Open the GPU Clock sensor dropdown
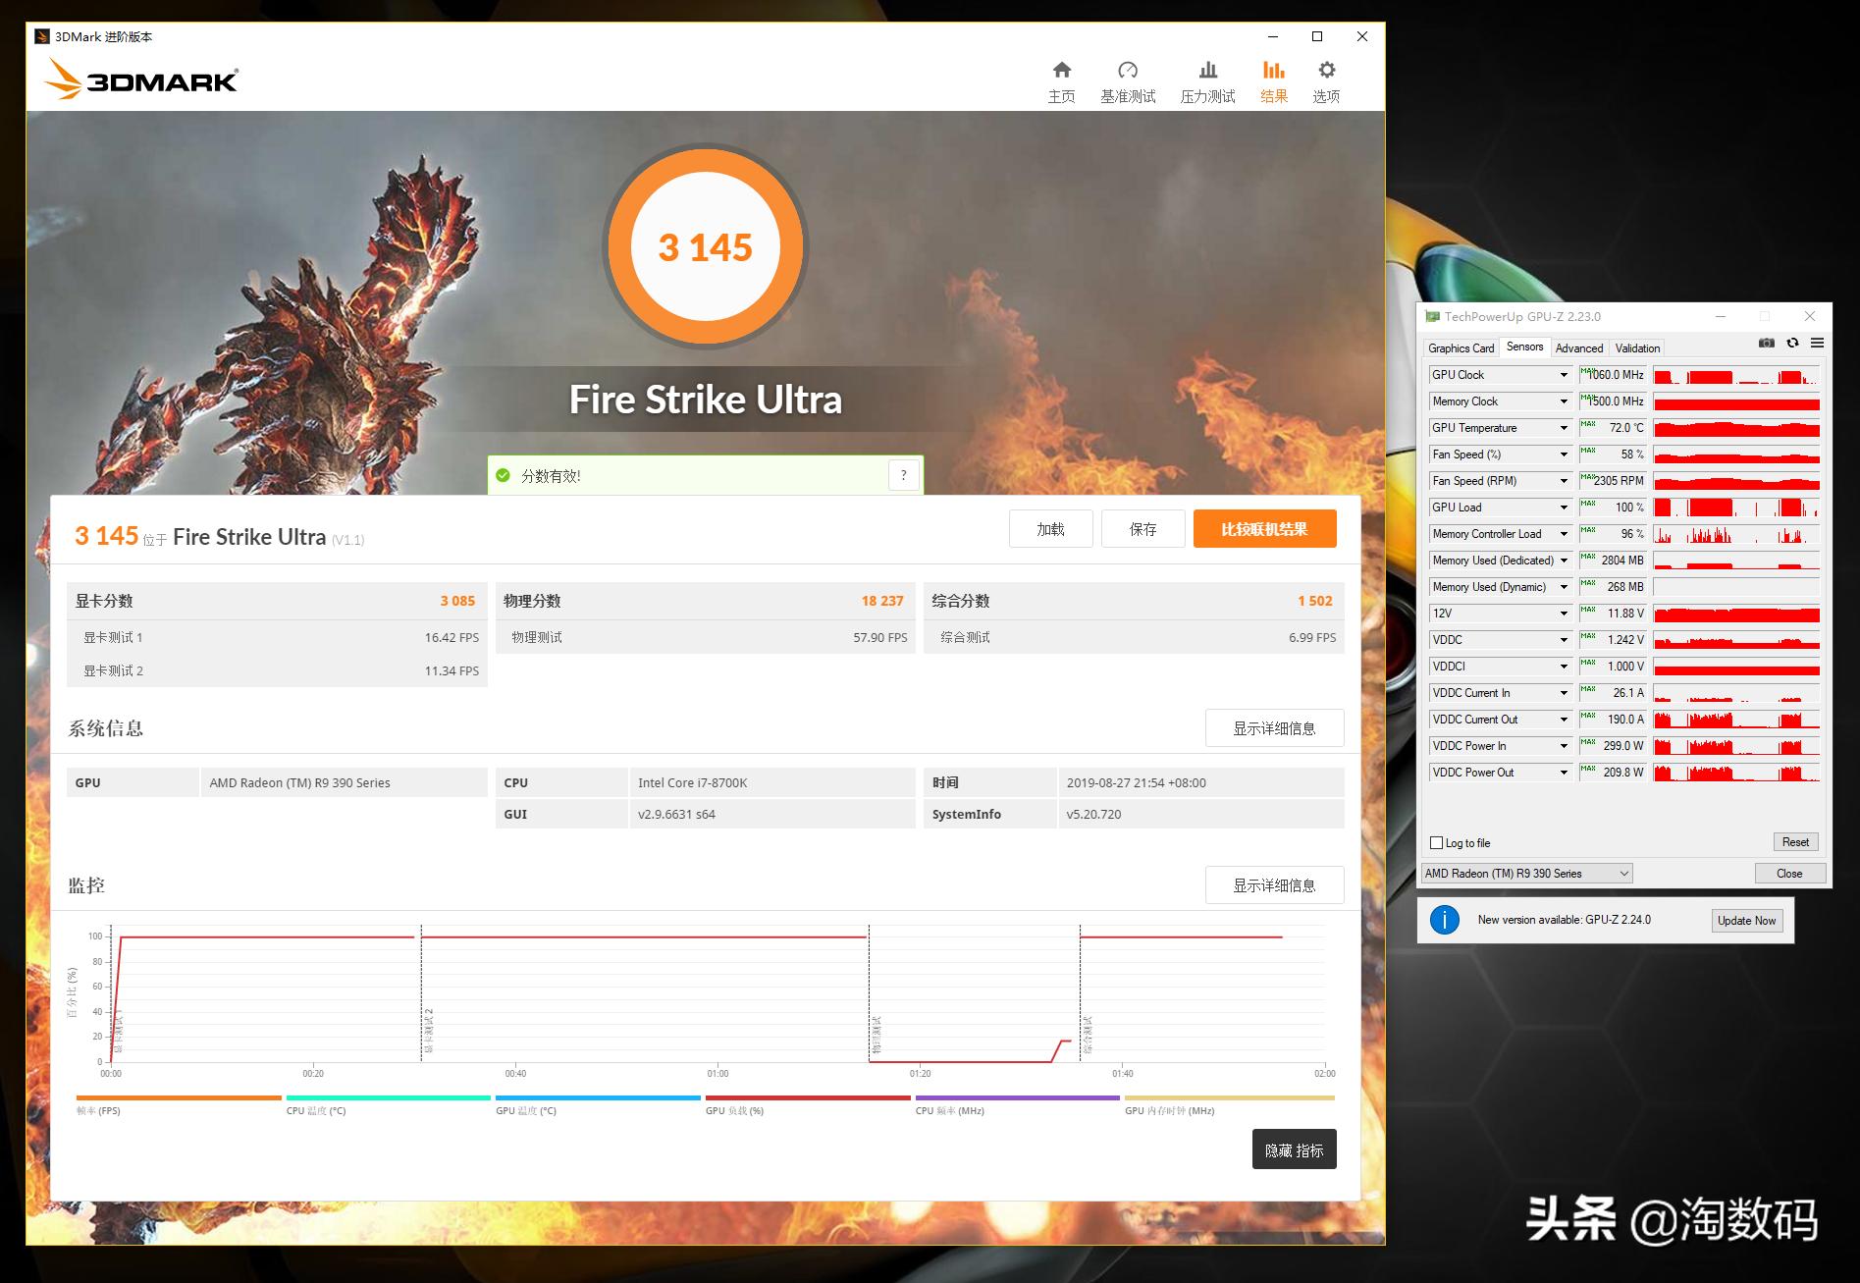1860x1283 pixels. pos(1562,374)
